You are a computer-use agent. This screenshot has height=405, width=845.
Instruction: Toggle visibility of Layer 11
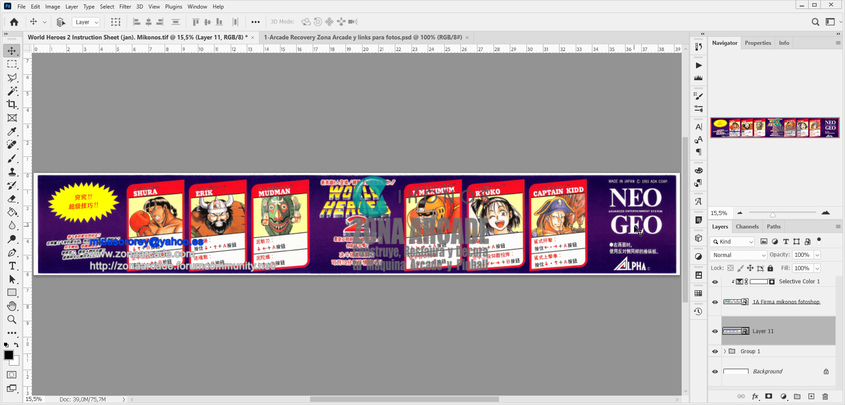(715, 331)
